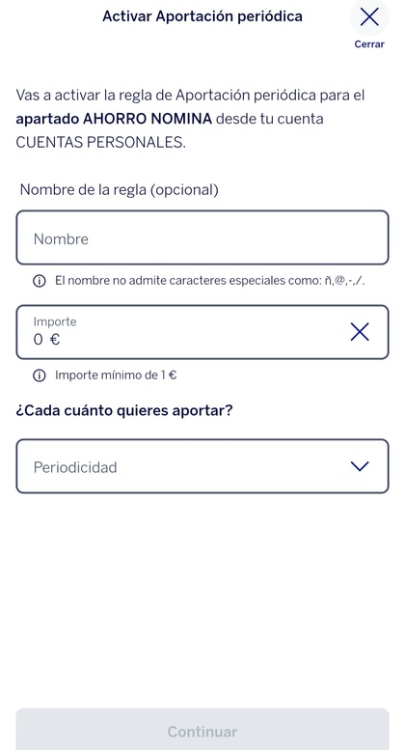Close the dialog with the X icon
The image size is (405, 750).
pyautogui.click(x=369, y=17)
